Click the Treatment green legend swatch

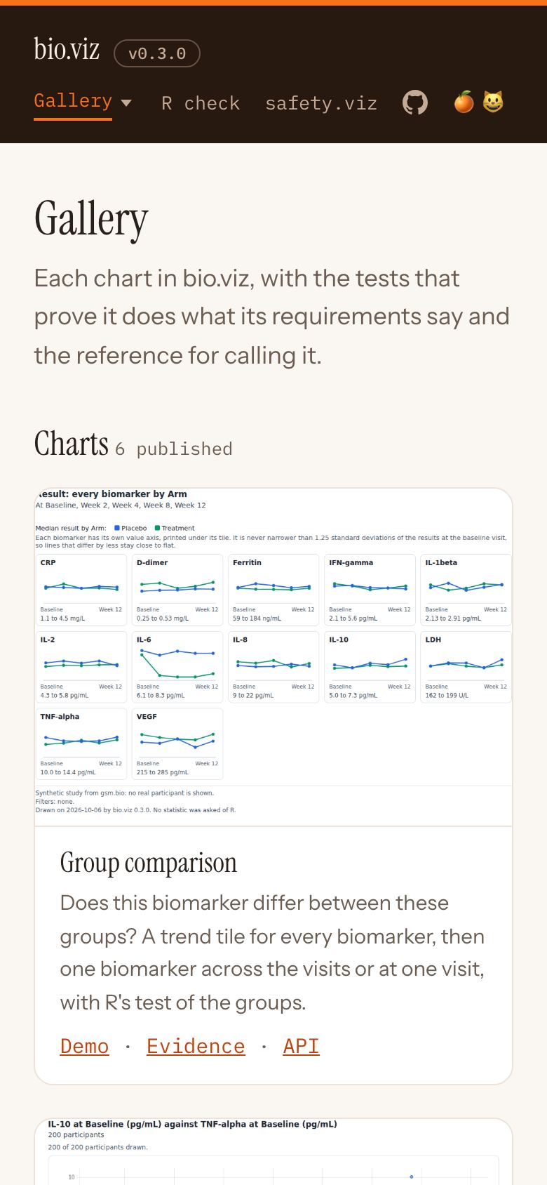coord(157,528)
